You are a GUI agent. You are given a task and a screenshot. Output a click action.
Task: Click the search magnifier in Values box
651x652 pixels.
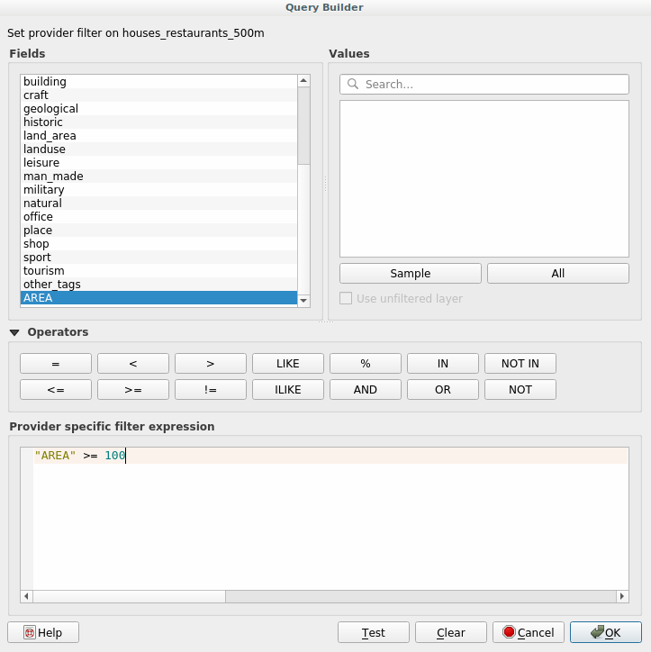[352, 85]
